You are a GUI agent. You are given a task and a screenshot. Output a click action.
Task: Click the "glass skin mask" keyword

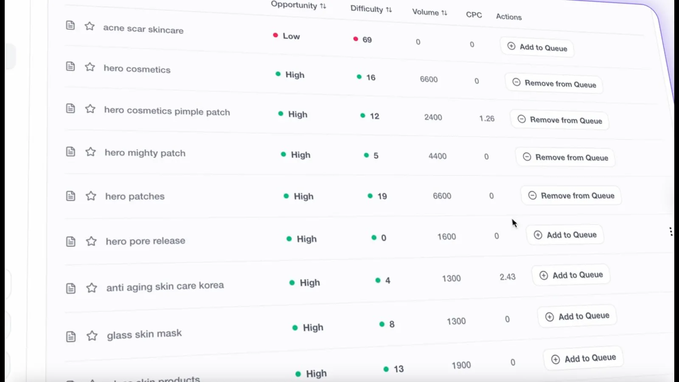point(144,334)
